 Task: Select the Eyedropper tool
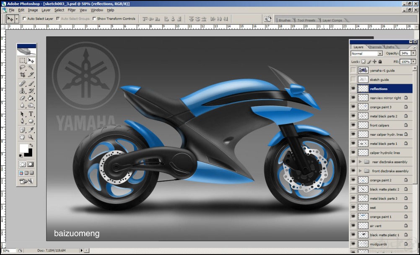[31, 130]
